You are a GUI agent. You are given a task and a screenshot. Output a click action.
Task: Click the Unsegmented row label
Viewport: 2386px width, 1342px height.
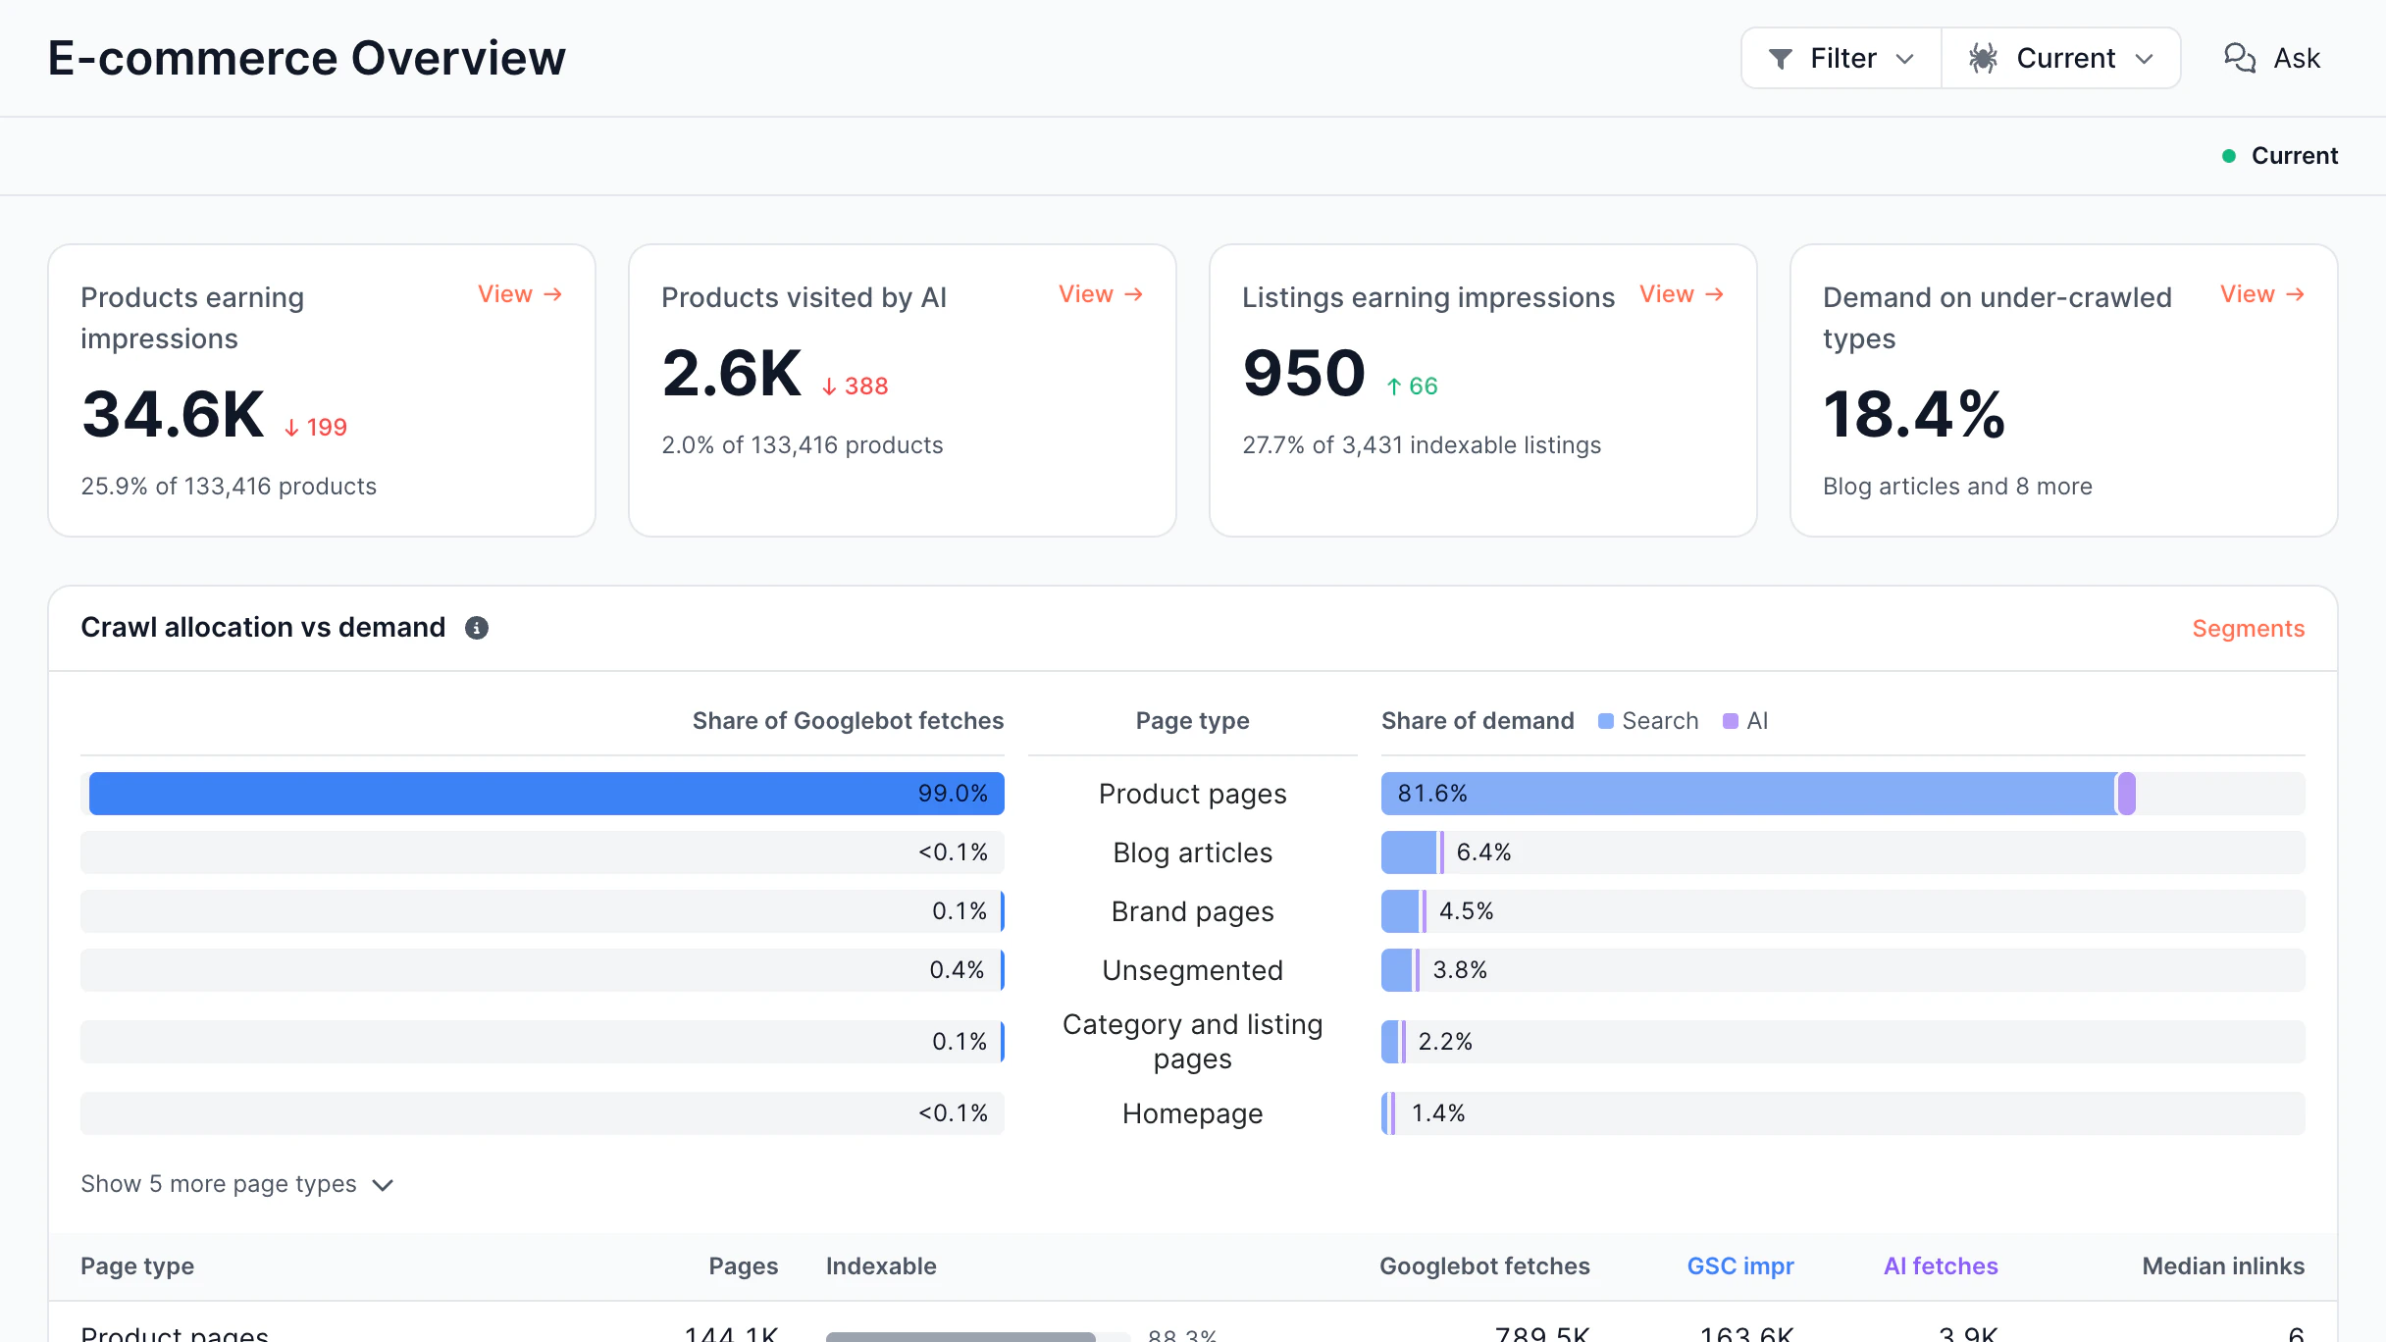[x=1192, y=970]
